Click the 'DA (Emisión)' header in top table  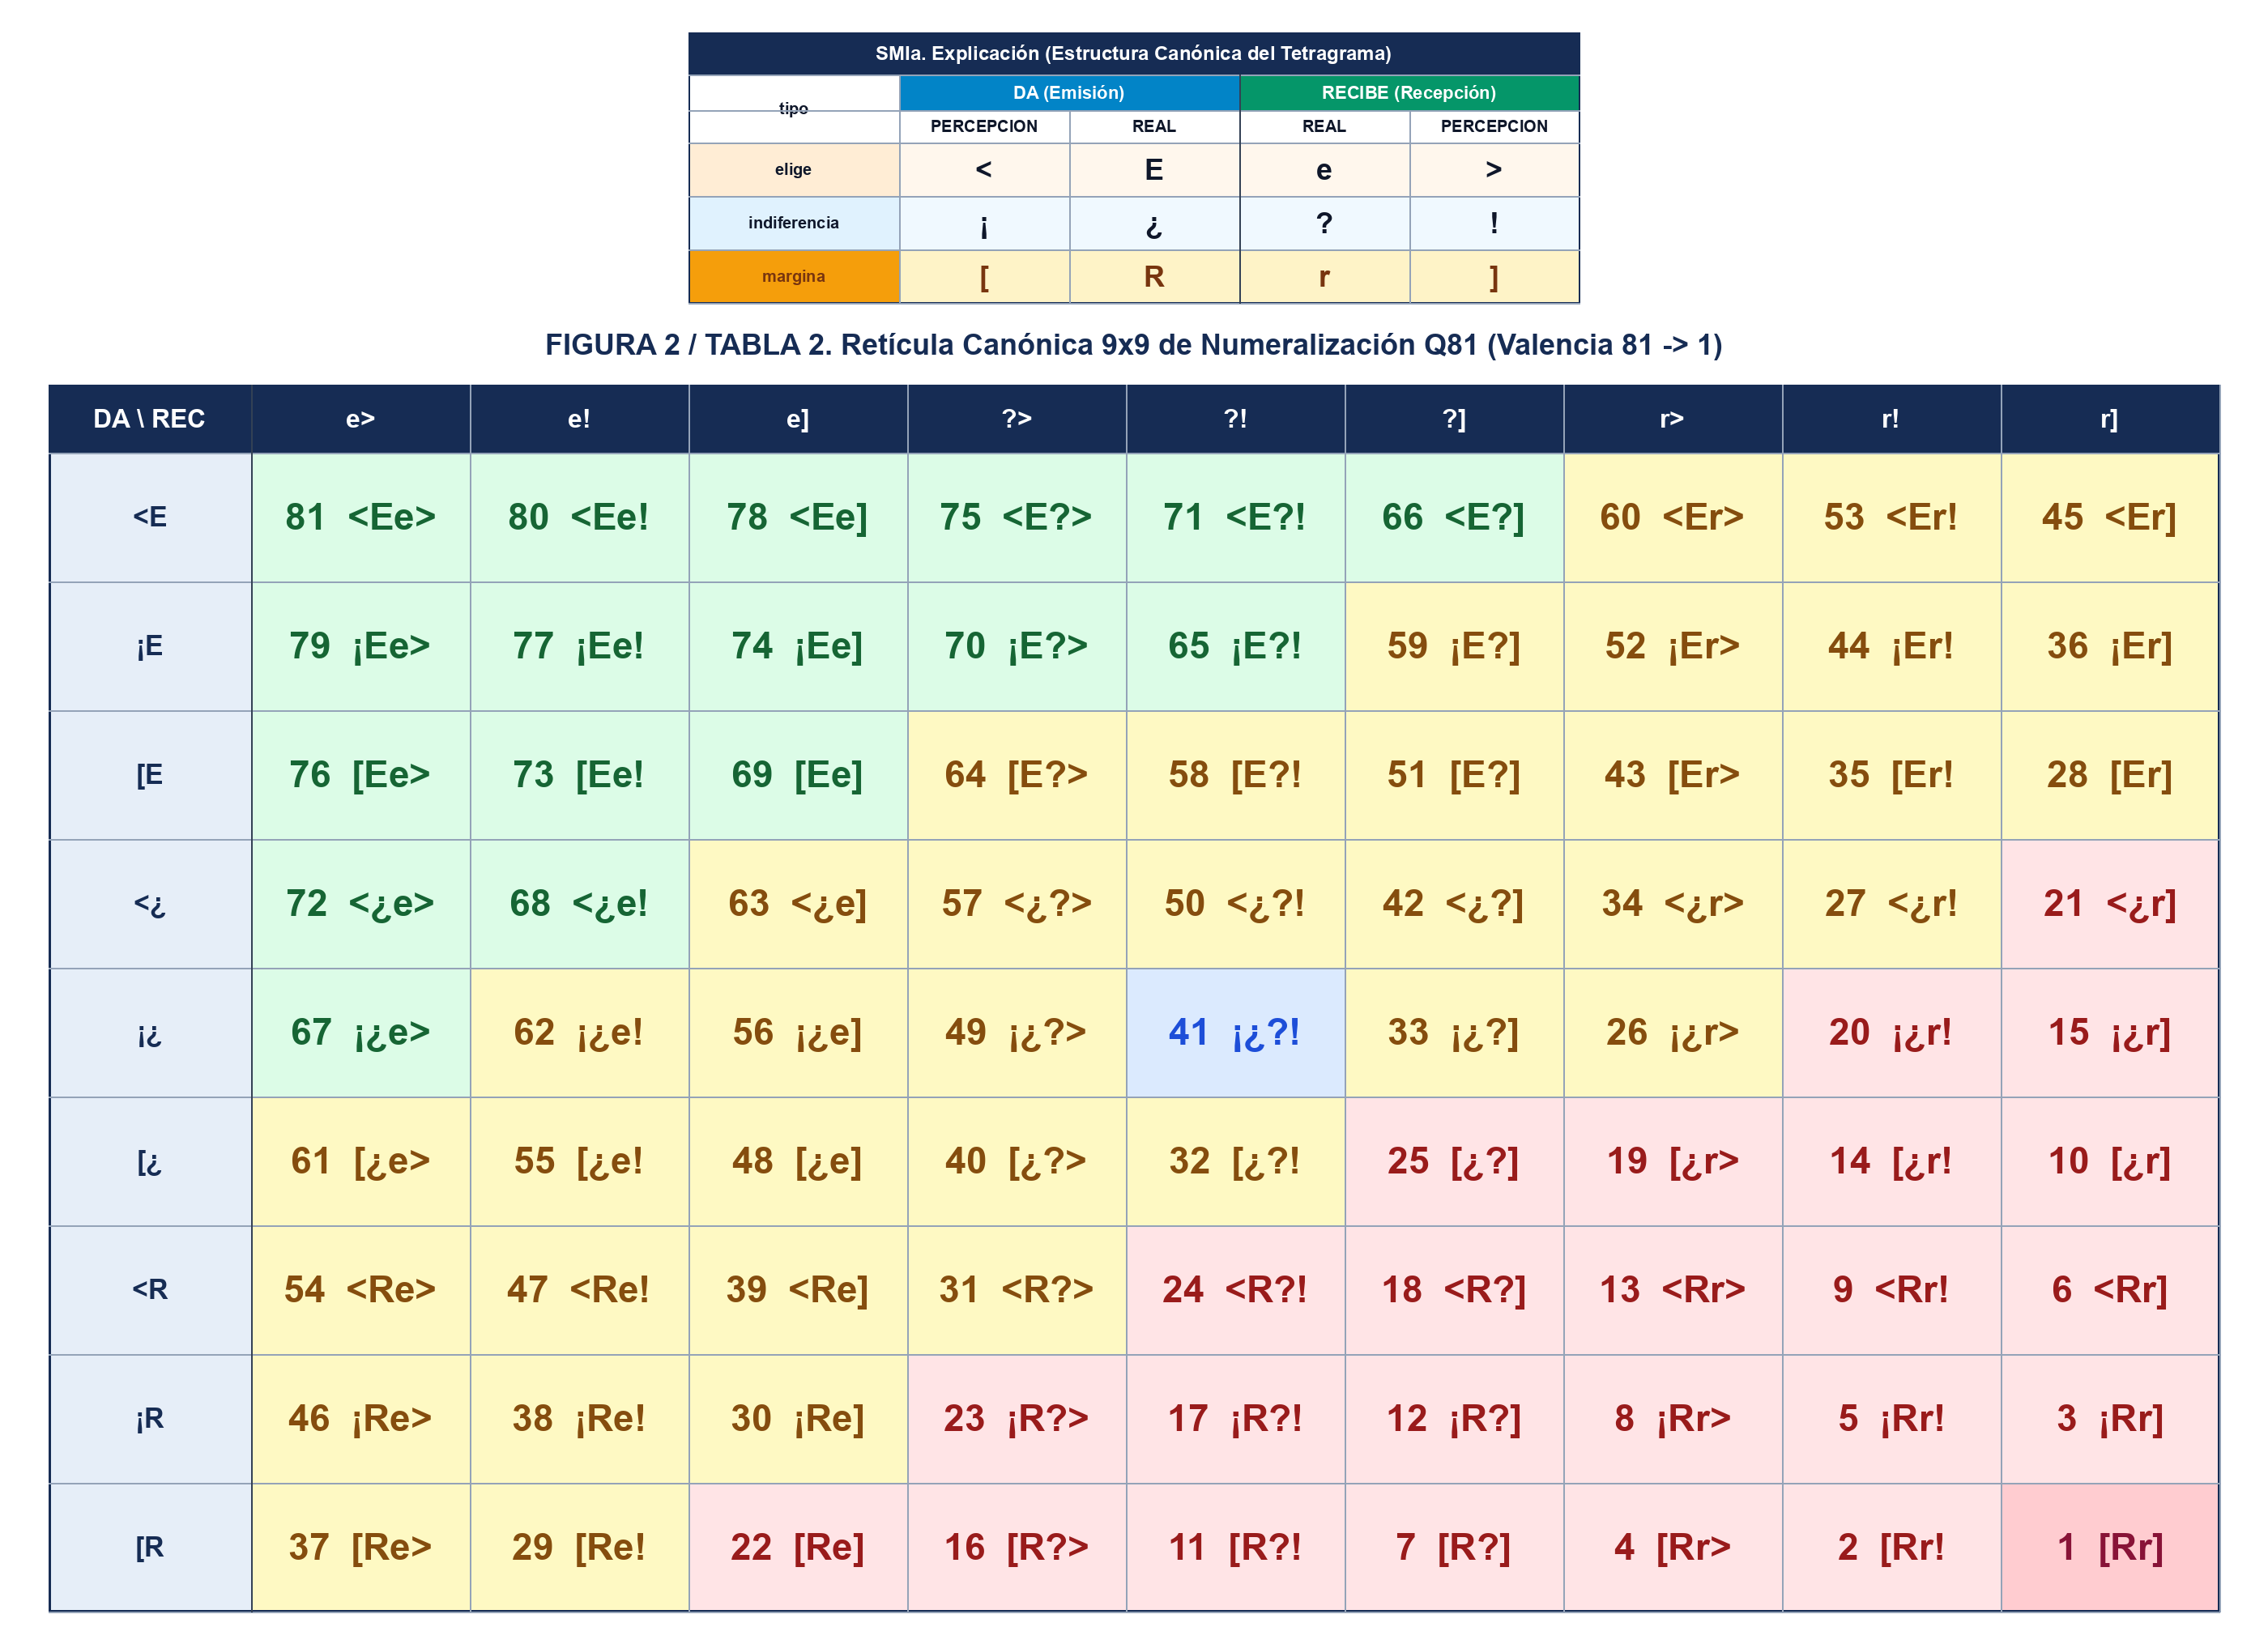click(x=1069, y=93)
